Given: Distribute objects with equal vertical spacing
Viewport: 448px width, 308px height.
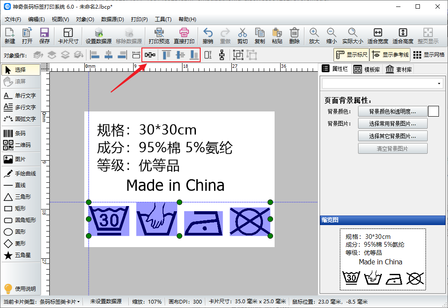Looking at the screenshot, I should click(x=222, y=55).
